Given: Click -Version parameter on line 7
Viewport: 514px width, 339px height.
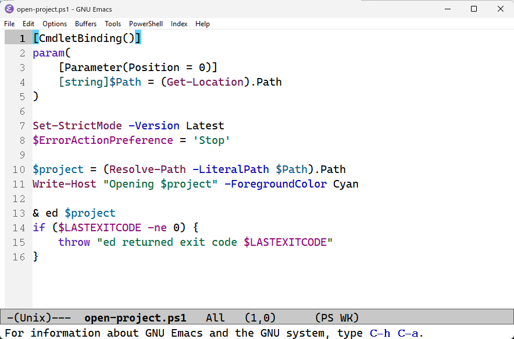Looking at the screenshot, I should click(154, 126).
